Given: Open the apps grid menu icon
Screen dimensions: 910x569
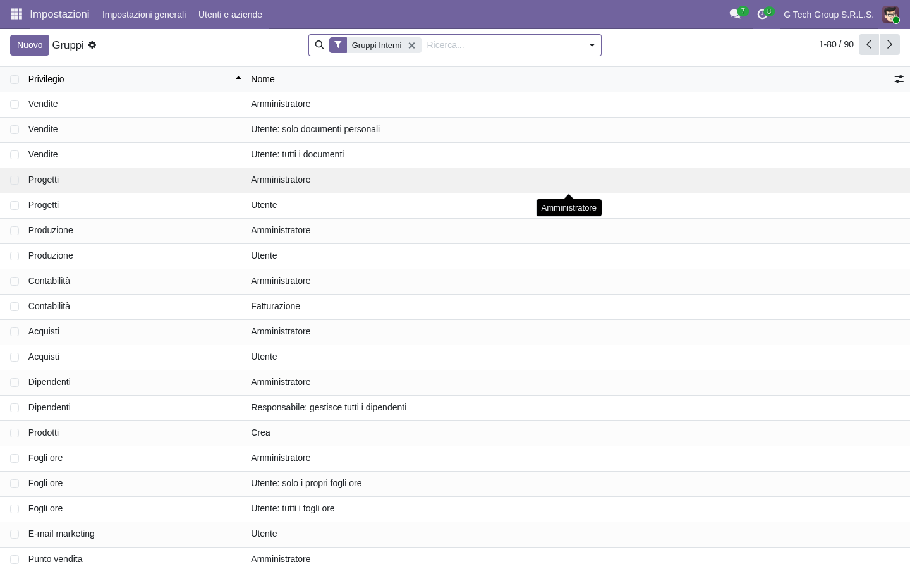Looking at the screenshot, I should click(x=16, y=14).
